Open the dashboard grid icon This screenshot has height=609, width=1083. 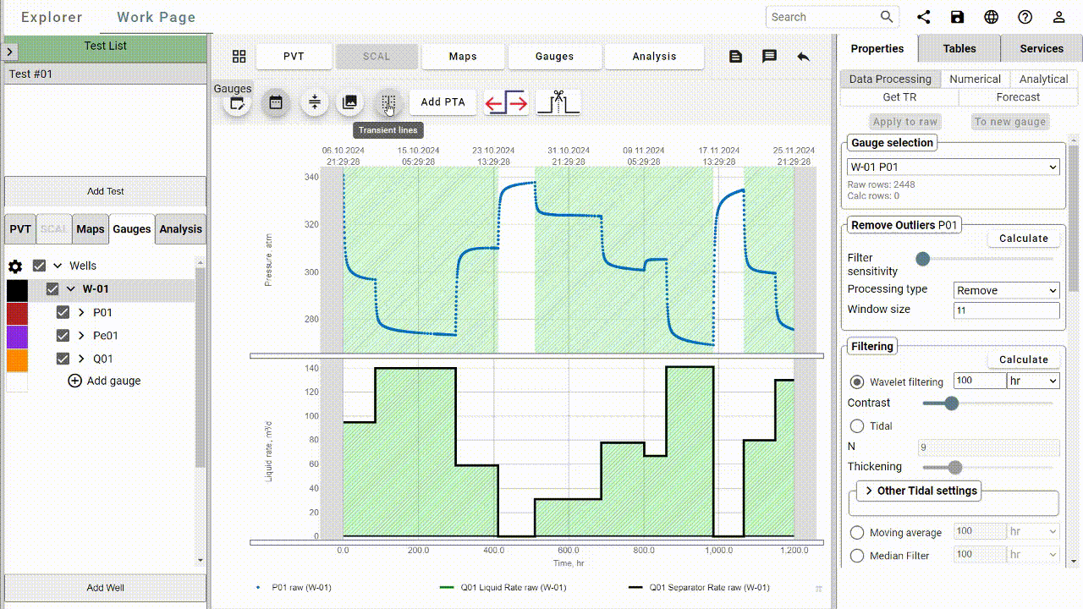(239, 57)
